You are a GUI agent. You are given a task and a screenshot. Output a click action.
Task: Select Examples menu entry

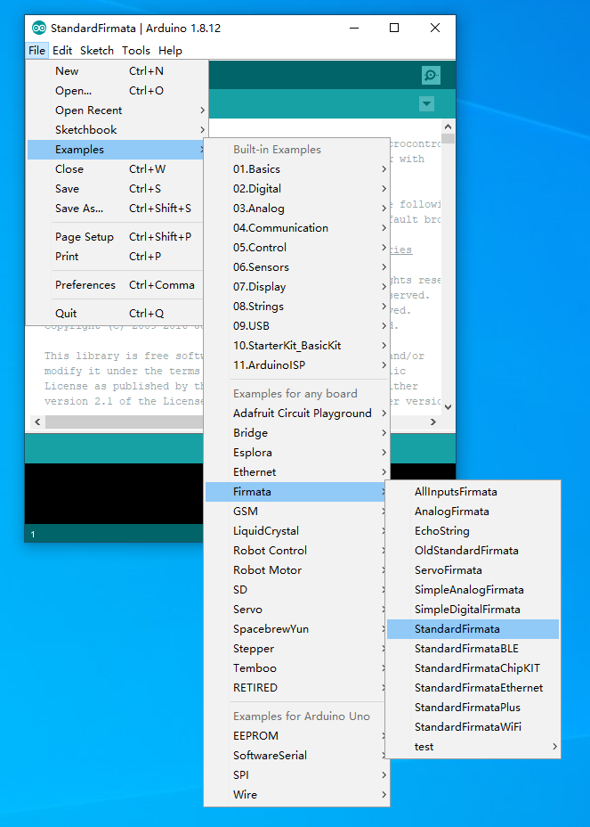(116, 150)
